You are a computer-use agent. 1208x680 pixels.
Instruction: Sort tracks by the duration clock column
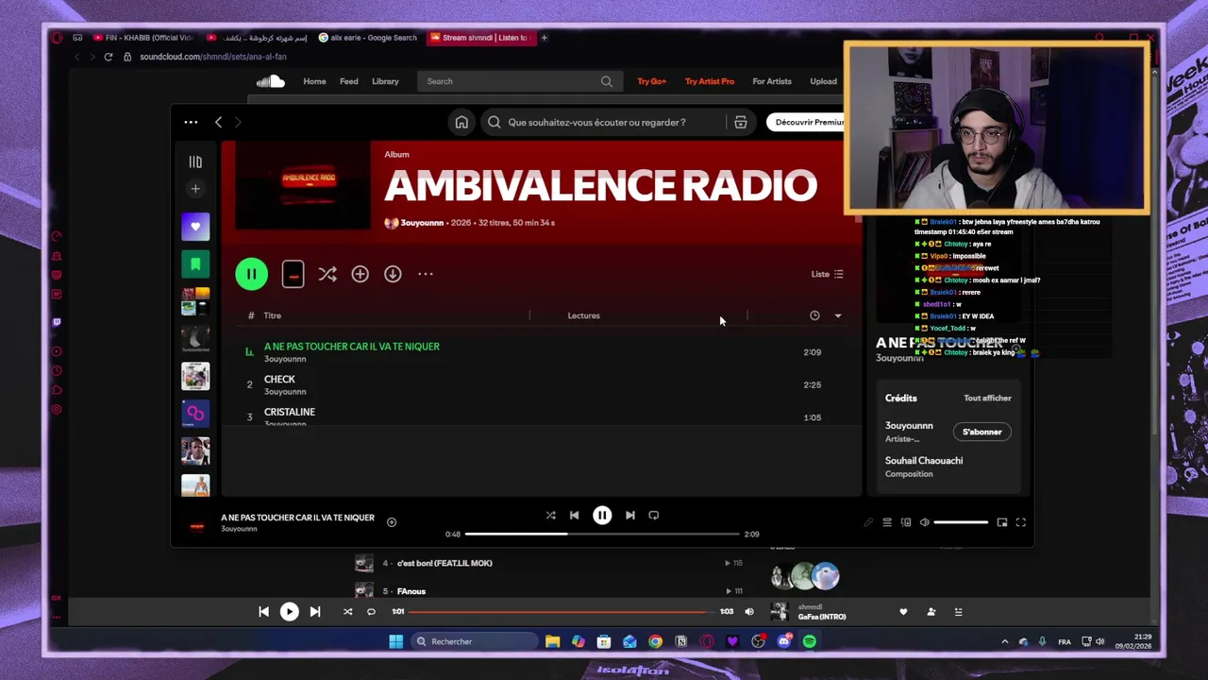tap(814, 315)
